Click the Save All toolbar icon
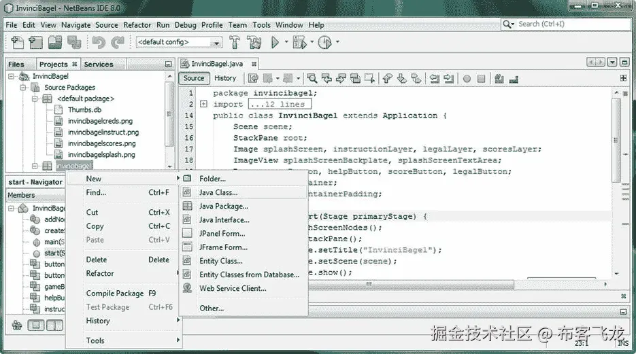Screen dimensions: 636x354 click(74, 42)
